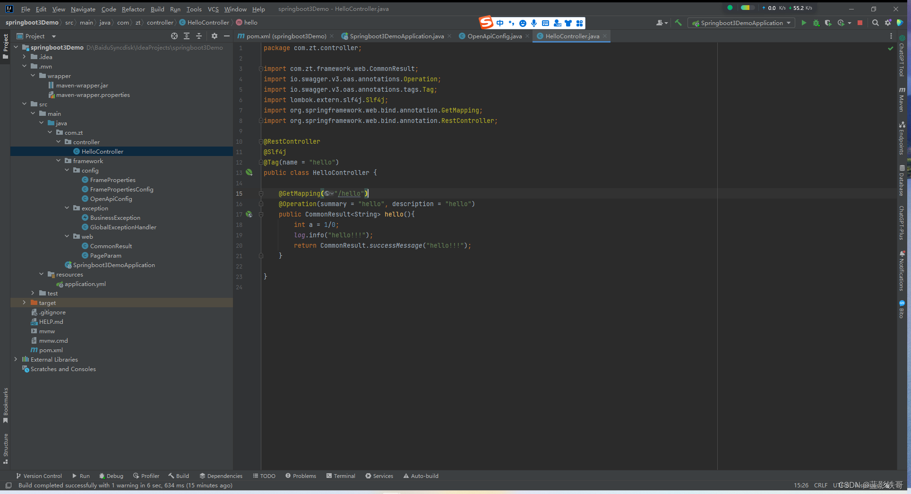Screen dimensions: 911x494
Task: Toggle Sogou voice input microphone
Action: (534, 23)
